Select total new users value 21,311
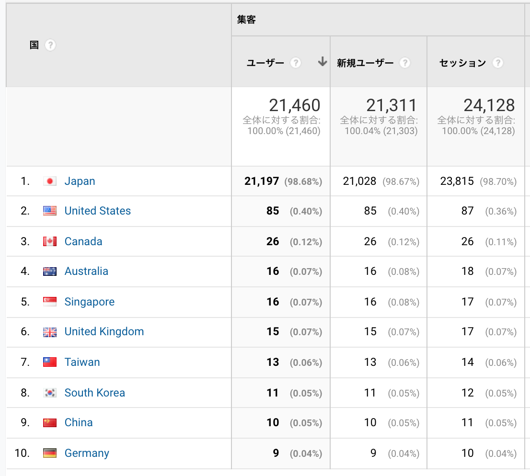Viewport: 530px width, 476px height. point(392,105)
